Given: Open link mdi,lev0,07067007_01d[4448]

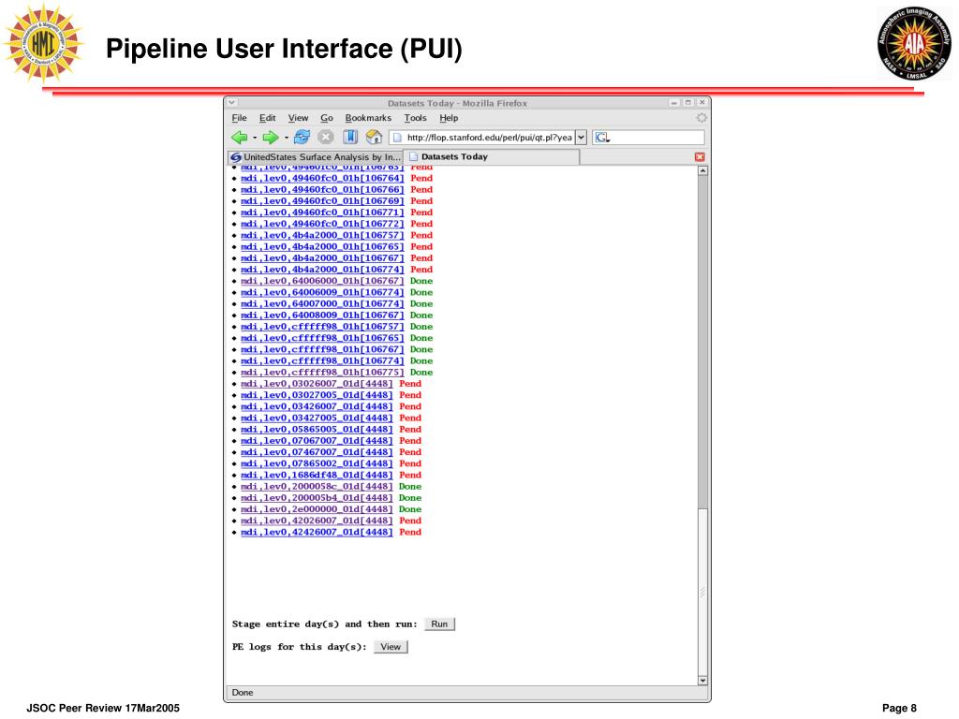Looking at the screenshot, I should click(317, 441).
